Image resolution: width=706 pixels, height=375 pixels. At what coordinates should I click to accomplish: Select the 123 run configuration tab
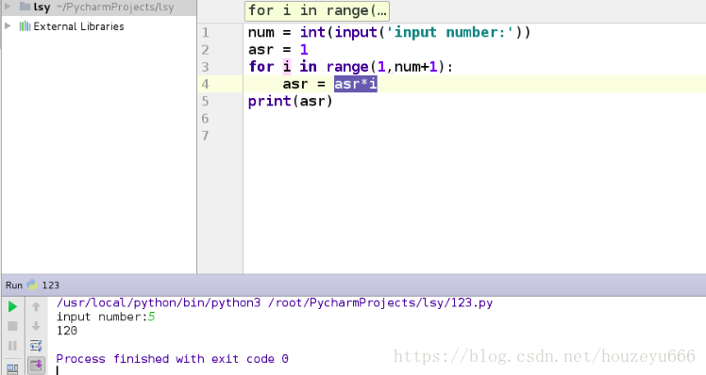(50, 285)
